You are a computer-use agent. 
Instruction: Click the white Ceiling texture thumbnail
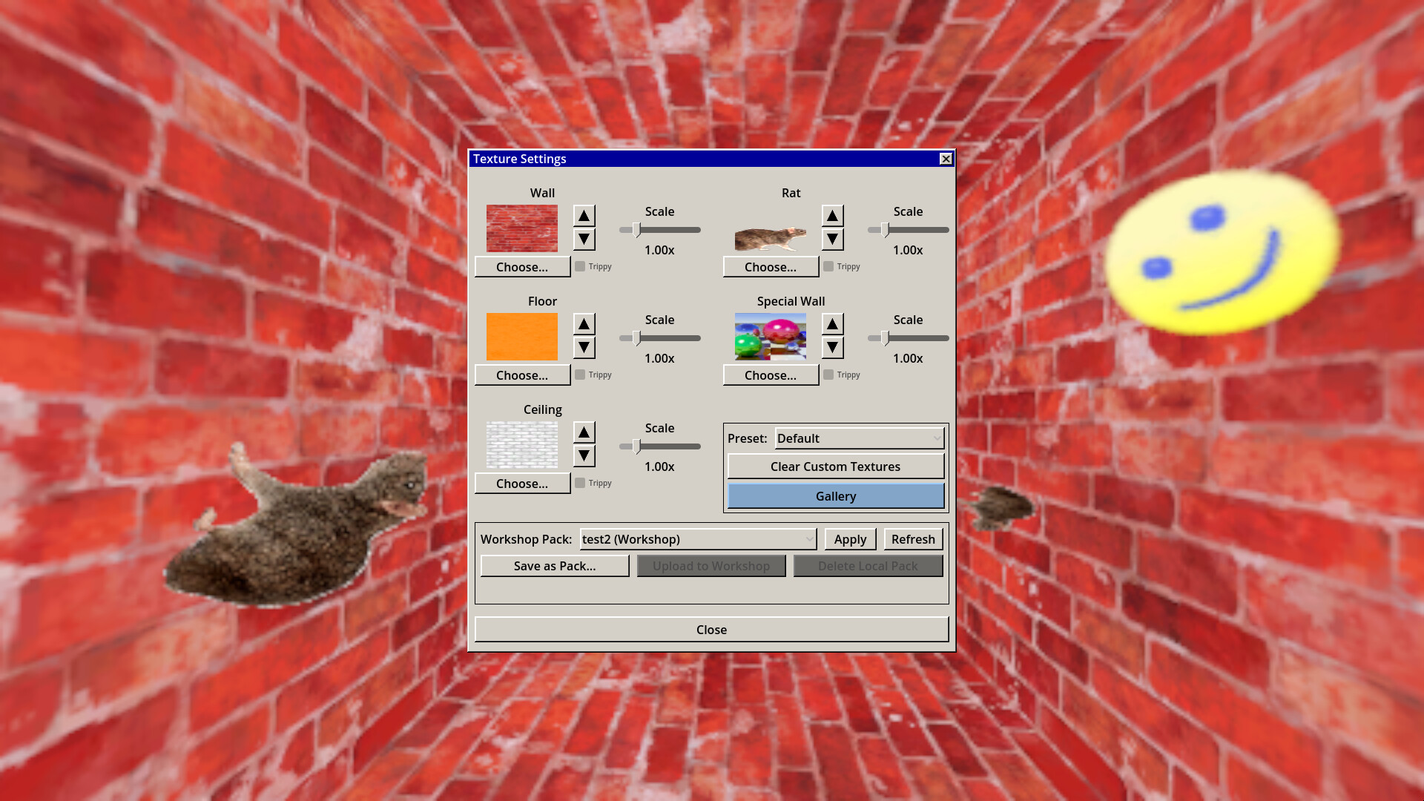(522, 445)
